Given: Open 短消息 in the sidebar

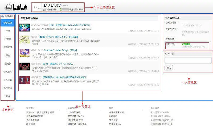Looking at the screenshot, I should tap(8, 63).
